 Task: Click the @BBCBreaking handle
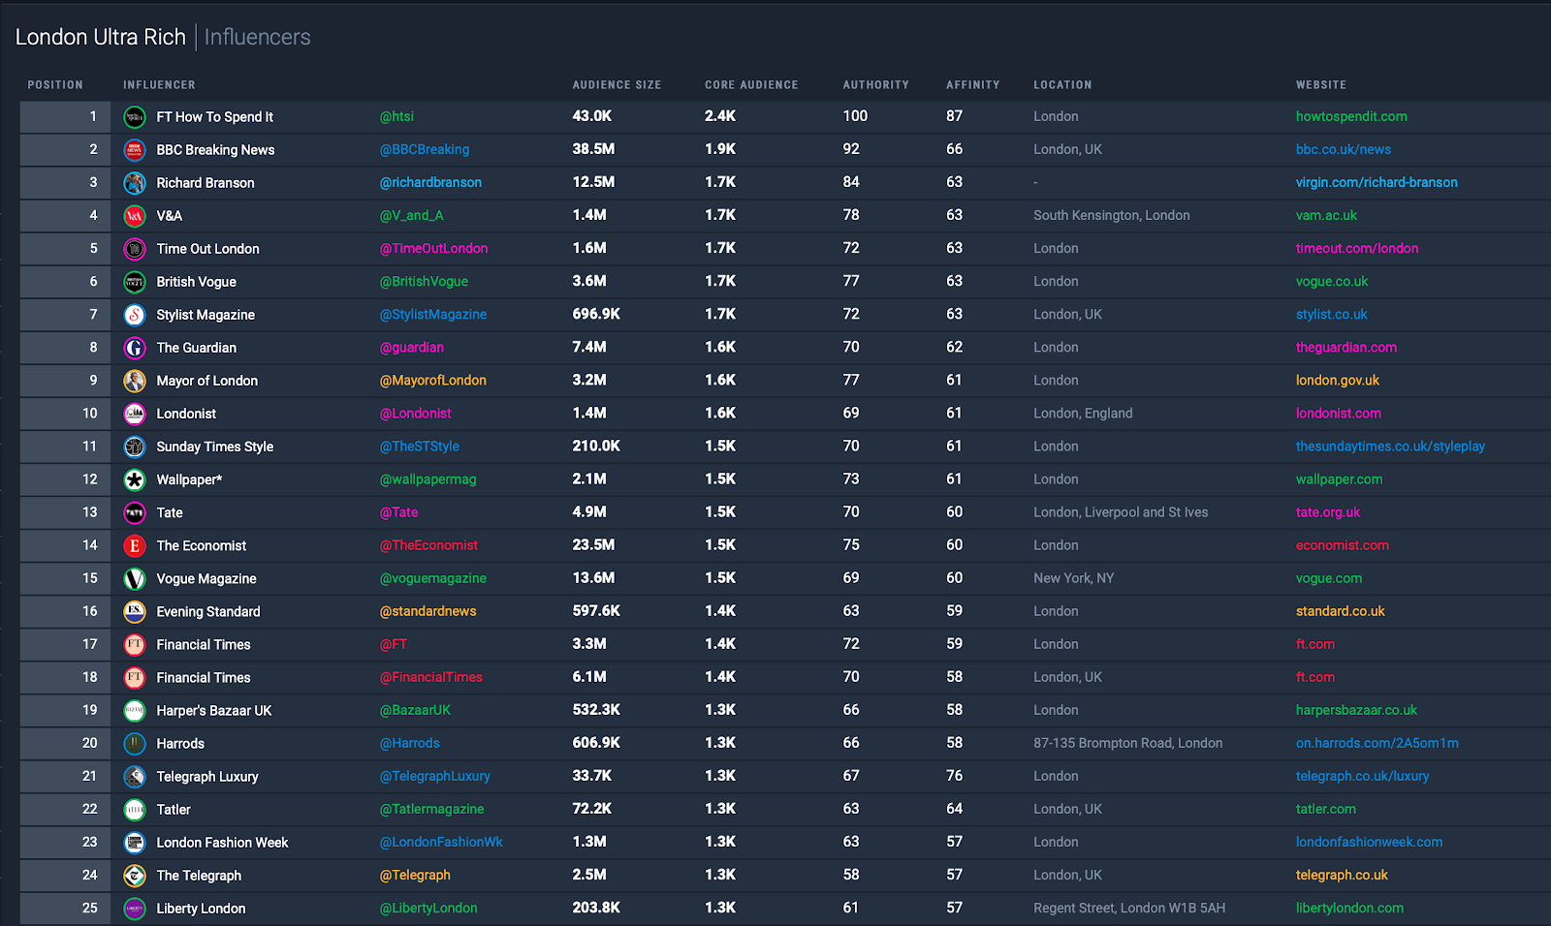coord(425,149)
